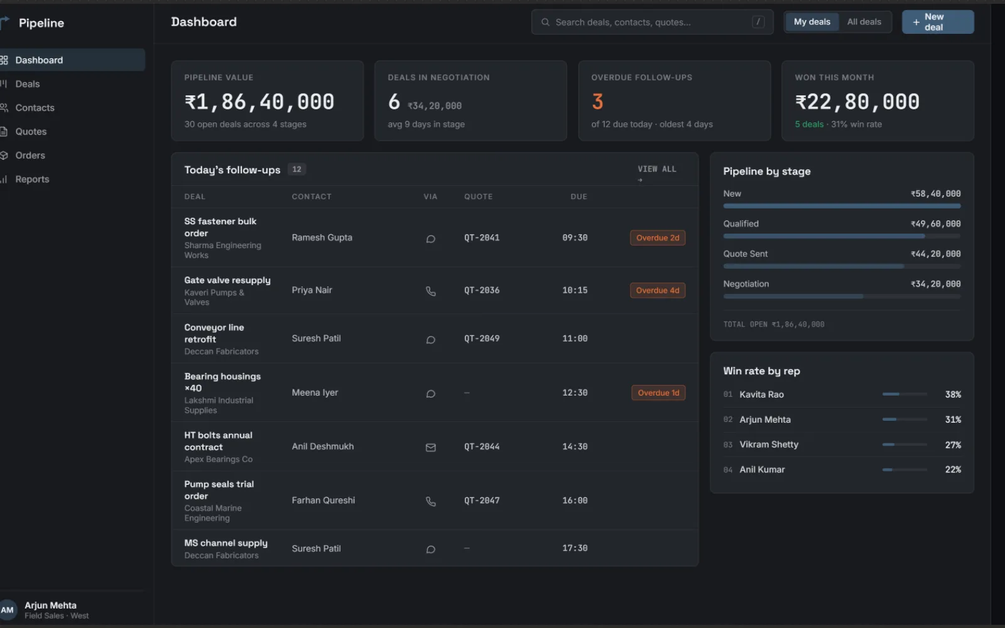Click the Quote Sent stage progress bar
The image size is (1005, 628).
pos(842,266)
